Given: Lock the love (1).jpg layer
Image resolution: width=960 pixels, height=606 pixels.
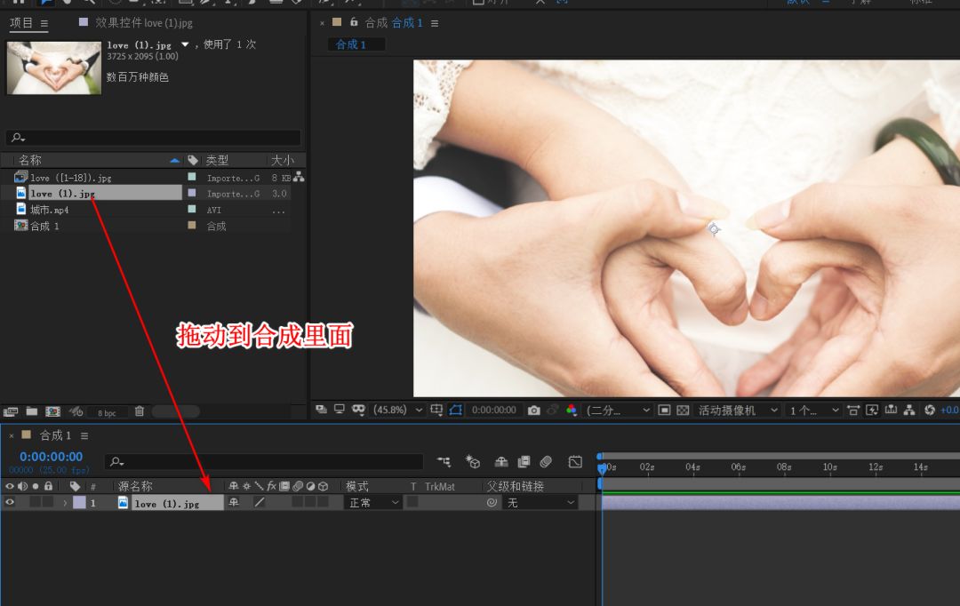Looking at the screenshot, I should tap(49, 502).
